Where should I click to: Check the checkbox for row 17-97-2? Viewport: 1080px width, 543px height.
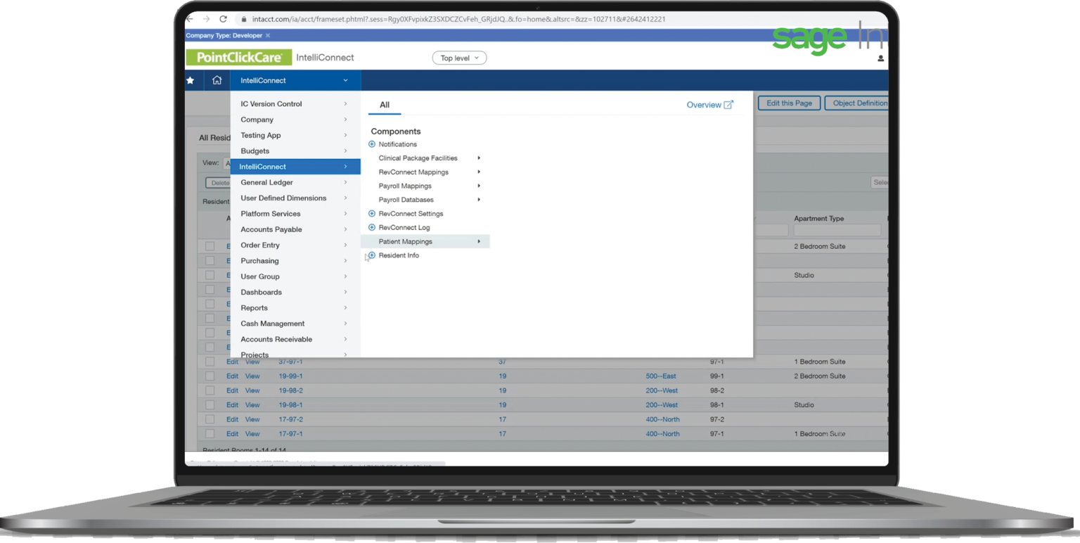click(209, 419)
